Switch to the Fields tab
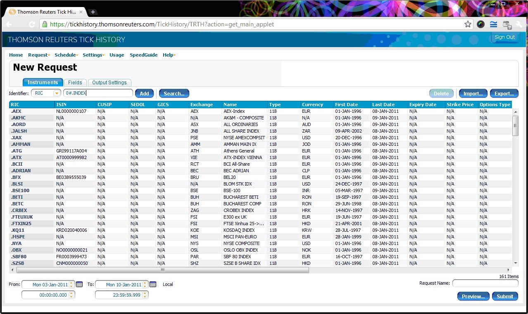Screen dimensions: 528x314 pyautogui.click(x=75, y=83)
